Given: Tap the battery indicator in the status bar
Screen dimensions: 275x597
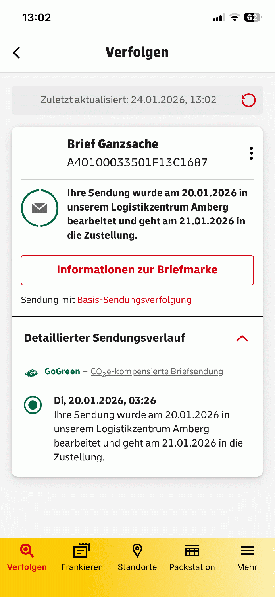Looking at the screenshot, I should click(252, 18).
